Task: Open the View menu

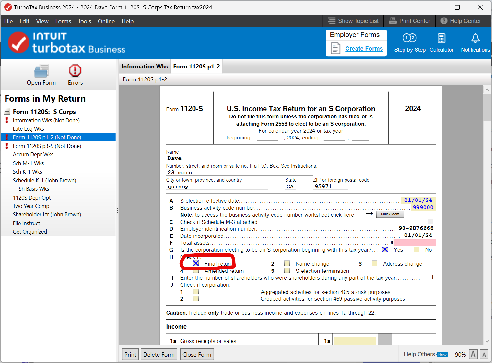Action: (x=42, y=21)
